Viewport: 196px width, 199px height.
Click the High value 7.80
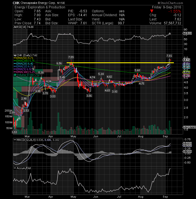[x=37, y=15]
